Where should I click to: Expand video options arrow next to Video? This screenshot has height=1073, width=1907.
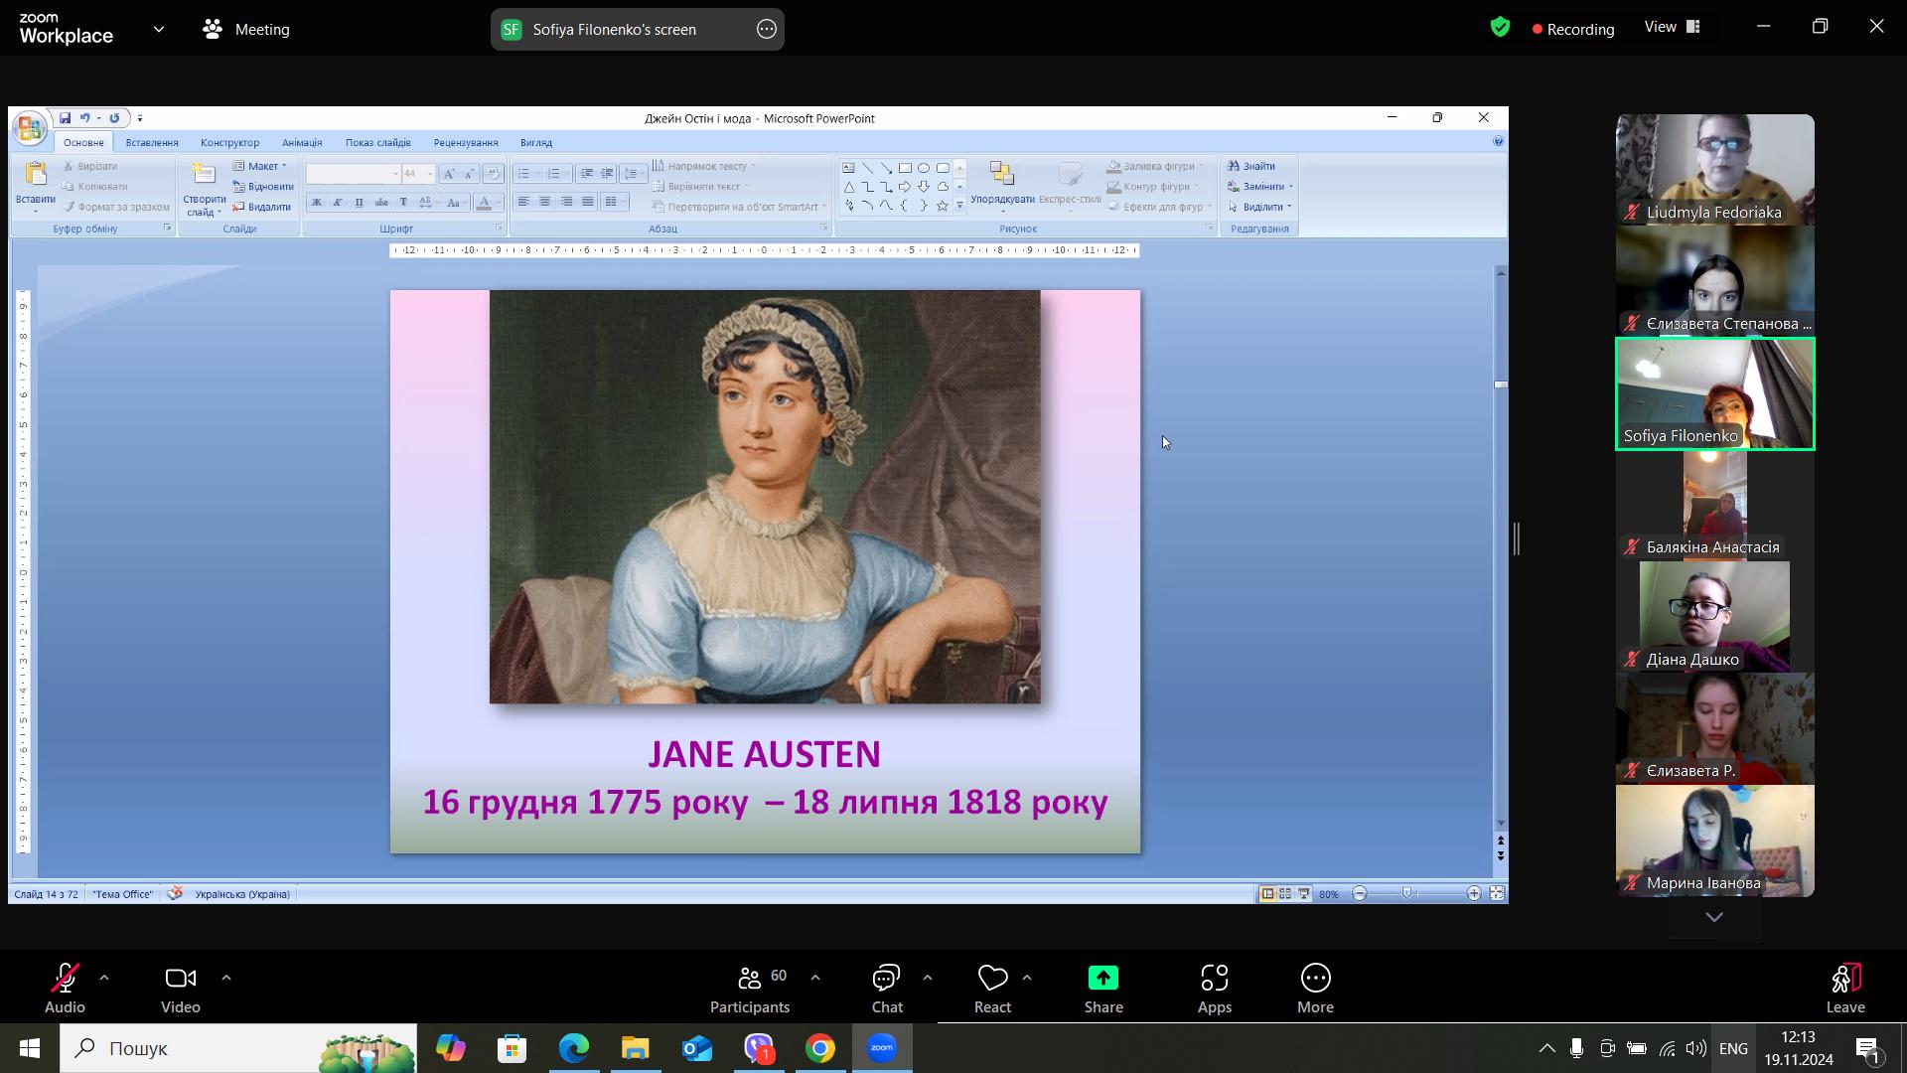click(226, 979)
